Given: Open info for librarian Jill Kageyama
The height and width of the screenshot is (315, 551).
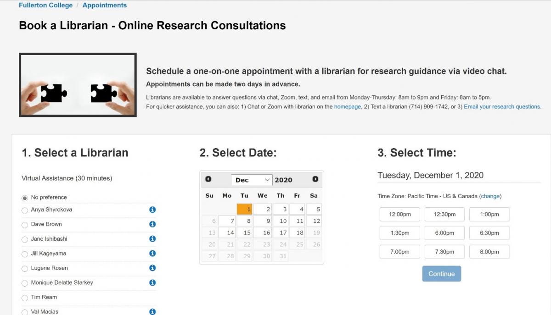Looking at the screenshot, I should (x=152, y=253).
